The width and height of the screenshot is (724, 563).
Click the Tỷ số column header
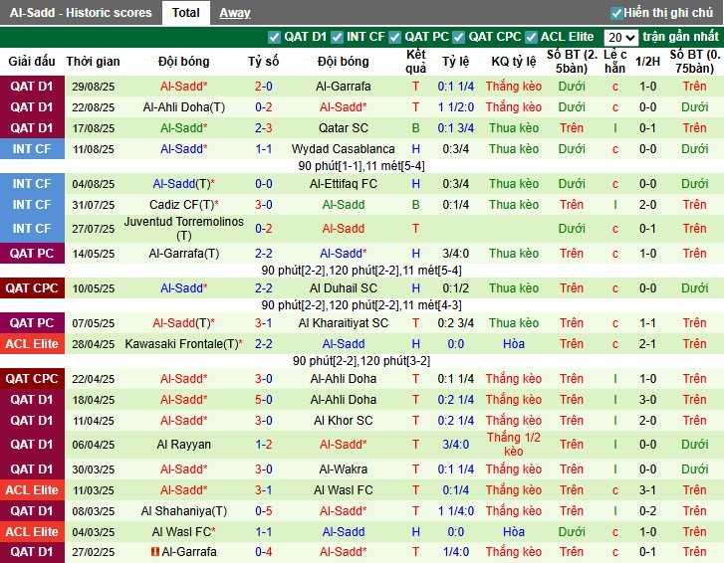pyautogui.click(x=263, y=62)
